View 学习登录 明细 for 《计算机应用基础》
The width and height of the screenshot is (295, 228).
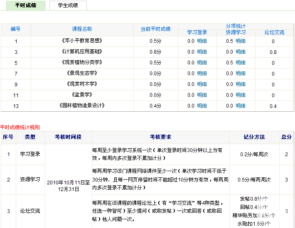[202, 52]
